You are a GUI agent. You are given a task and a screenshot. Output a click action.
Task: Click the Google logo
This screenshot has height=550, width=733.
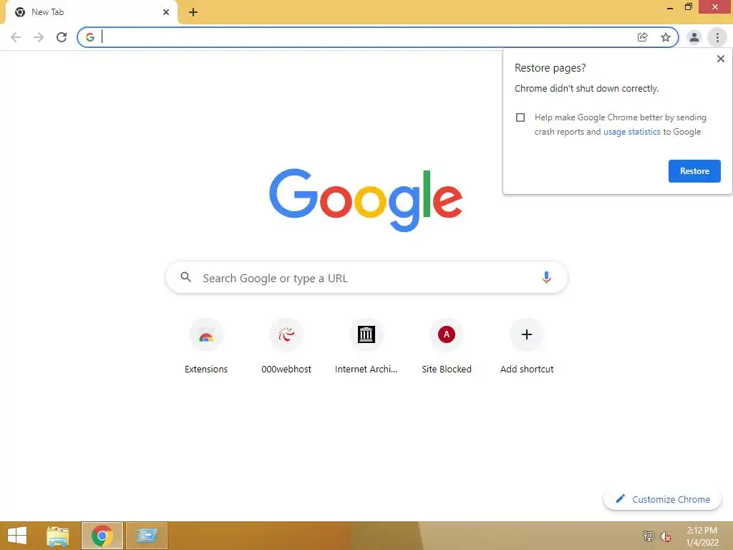366,201
